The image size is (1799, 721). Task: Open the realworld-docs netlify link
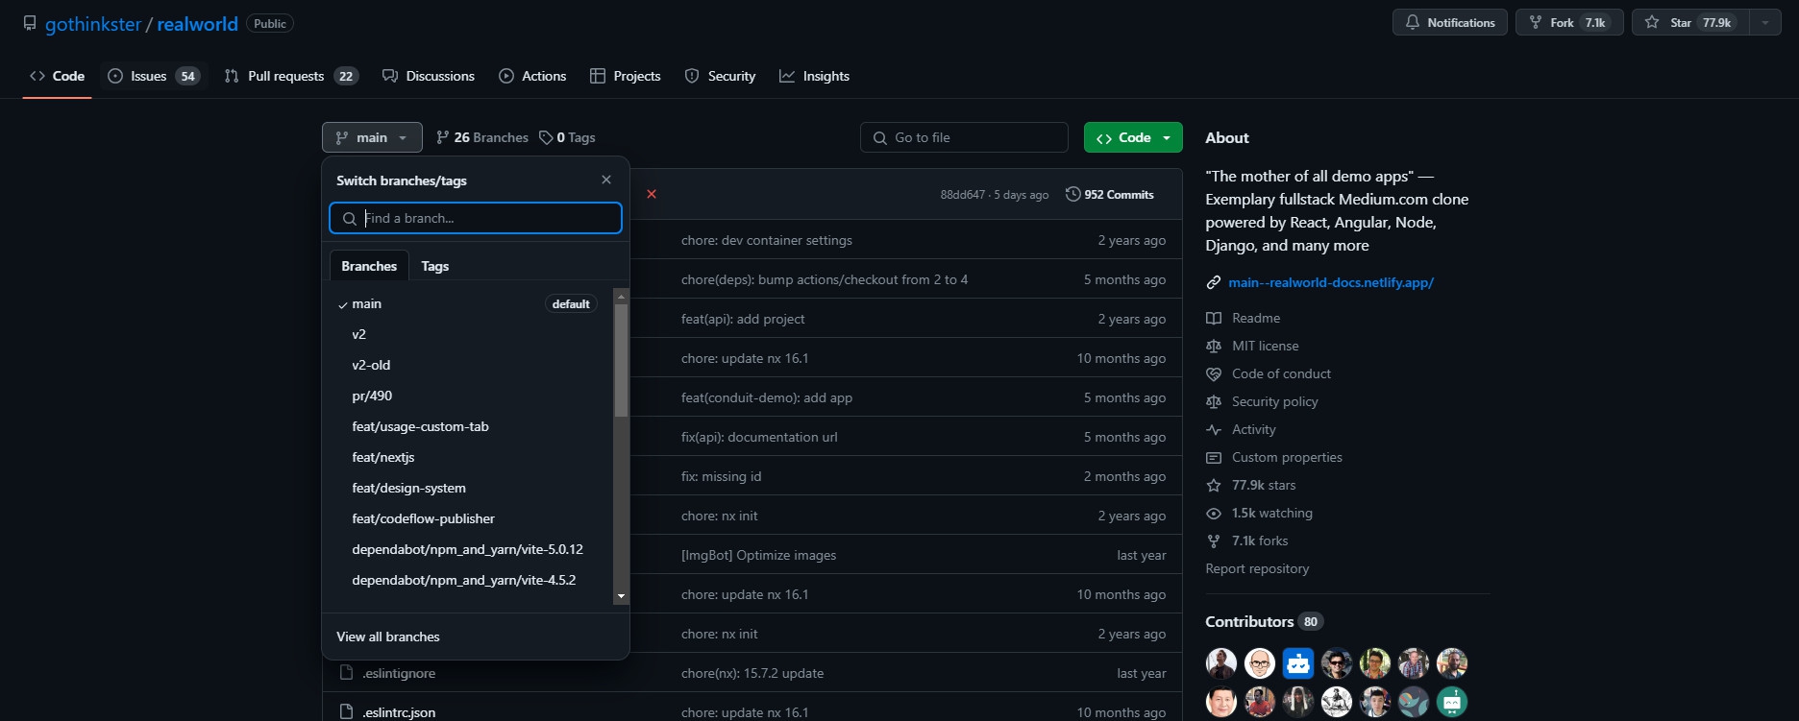(x=1331, y=282)
